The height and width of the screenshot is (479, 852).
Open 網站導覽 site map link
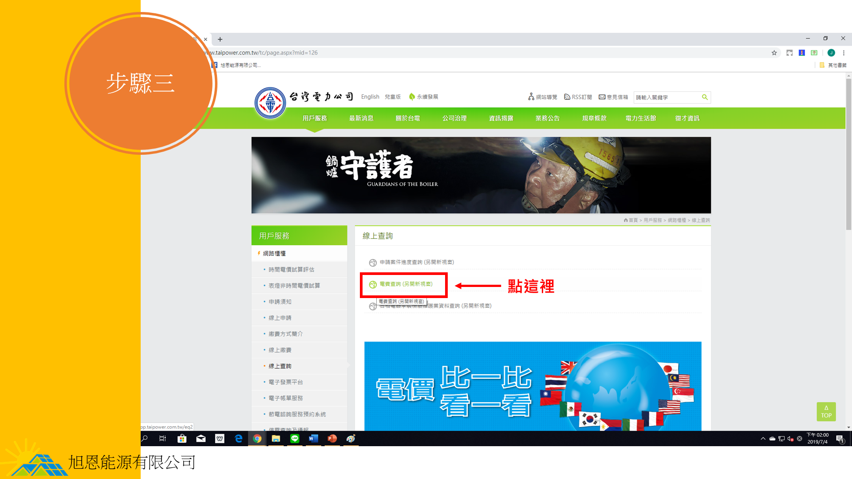[542, 97]
